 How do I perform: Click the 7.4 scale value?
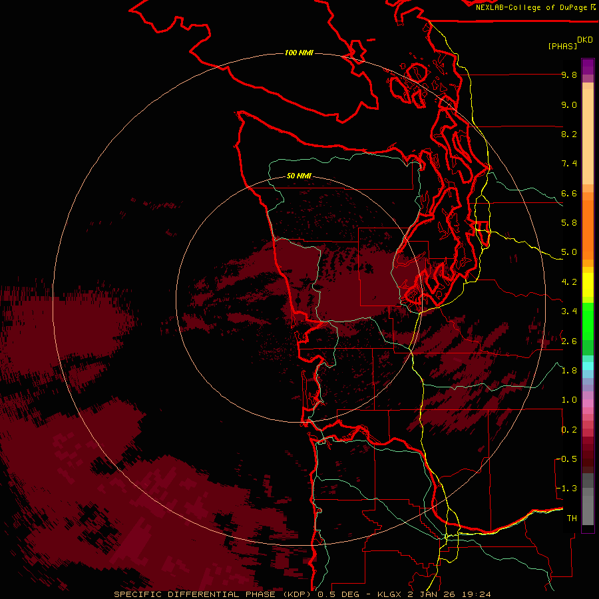569,164
